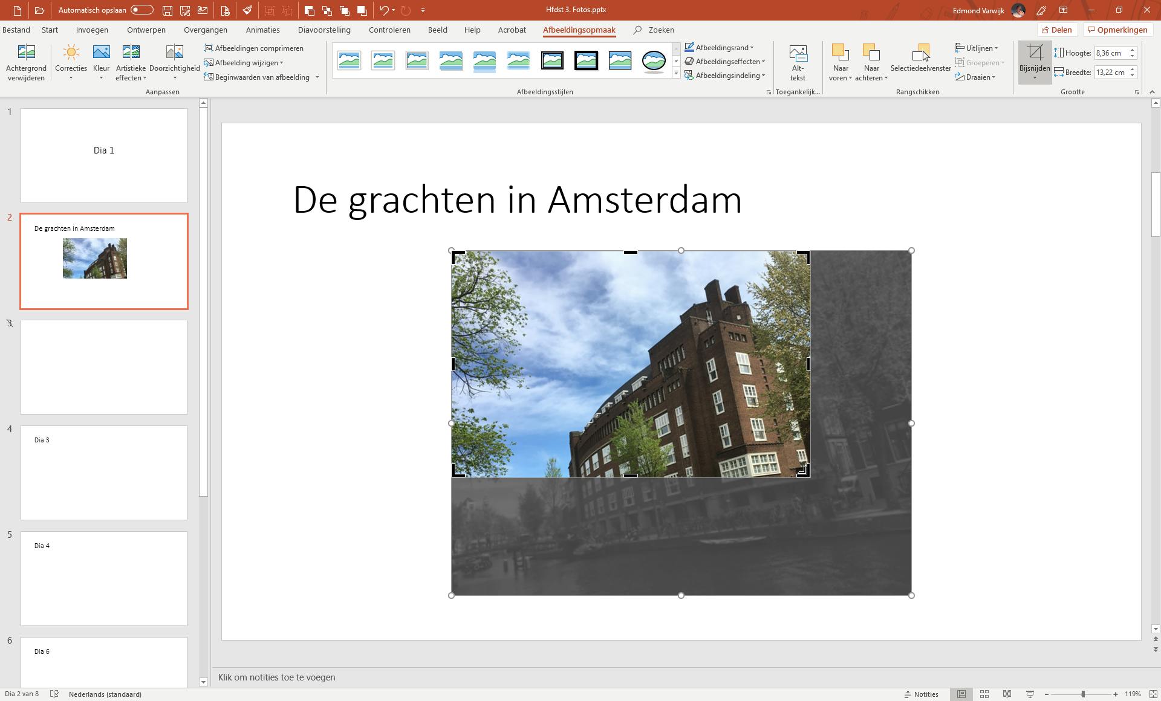Viewport: 1161px width, 701px height.
Task: Toggle Notities pane in status bar
Action: click(921, 694)
